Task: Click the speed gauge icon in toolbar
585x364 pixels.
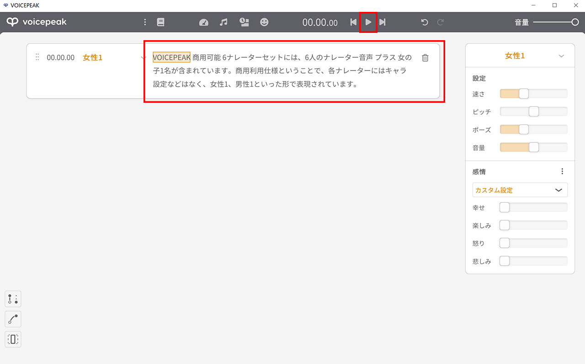Action: click(x=204, y=22)
